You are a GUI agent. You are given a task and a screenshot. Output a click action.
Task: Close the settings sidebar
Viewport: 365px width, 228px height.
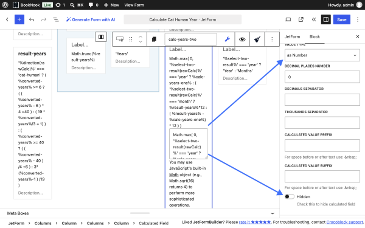point(358,36)
